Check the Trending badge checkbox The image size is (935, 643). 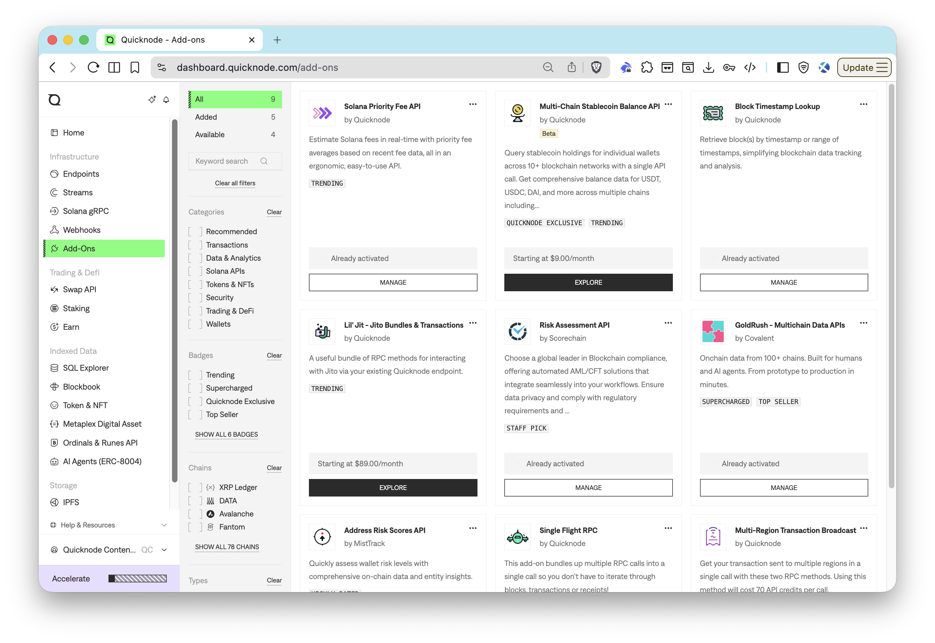pos(195,375)
